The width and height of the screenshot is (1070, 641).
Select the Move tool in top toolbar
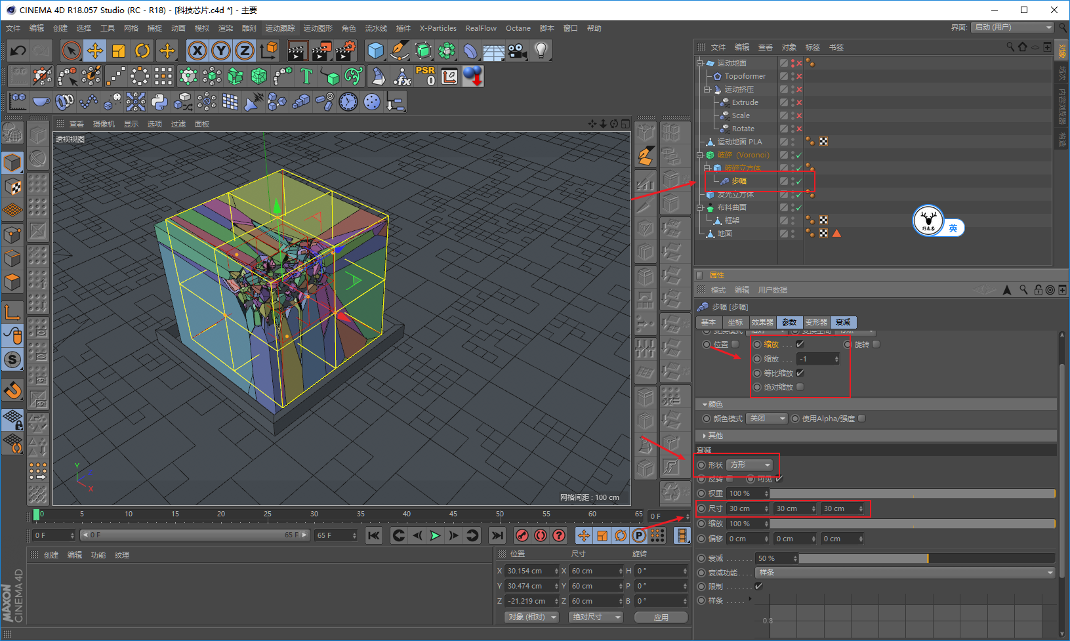coord(95,51)
